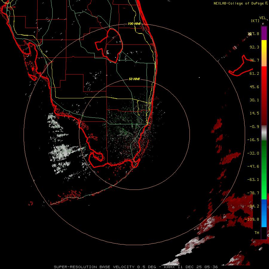Select the 107.8 scale value

coord(253,33)
